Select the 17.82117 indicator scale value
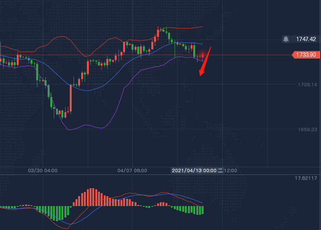Image resolution: width=321 pixels, height=230 pixels. pyautogui.click(x=306, y=178)
